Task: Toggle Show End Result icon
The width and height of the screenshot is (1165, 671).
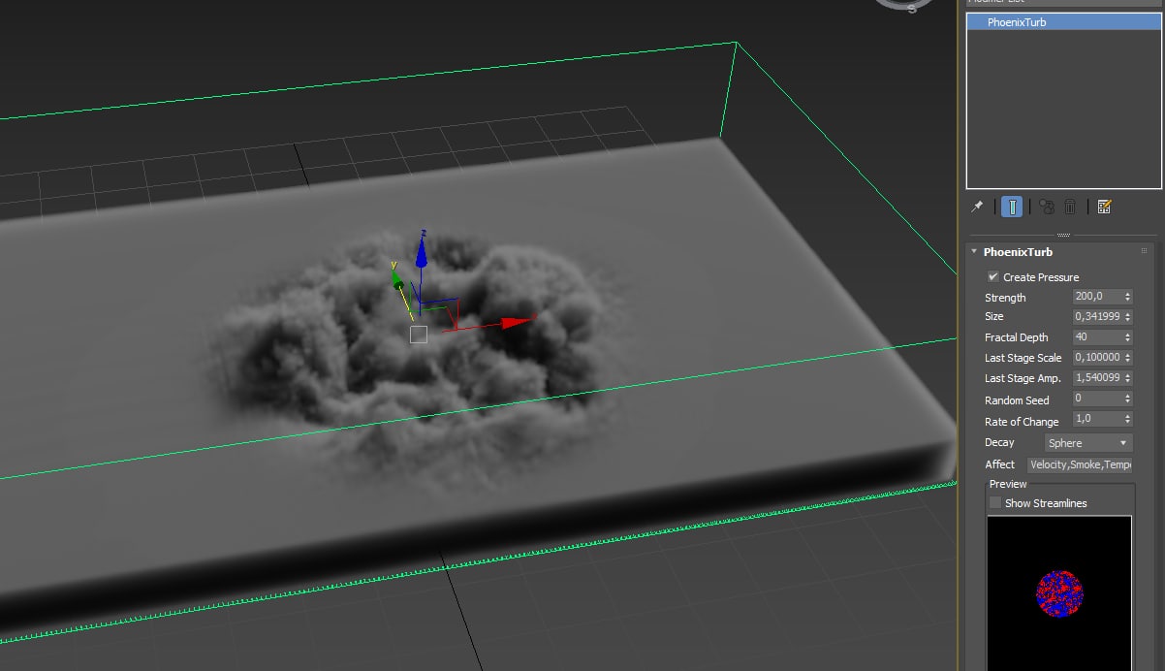Action: tap(1012, 207)
